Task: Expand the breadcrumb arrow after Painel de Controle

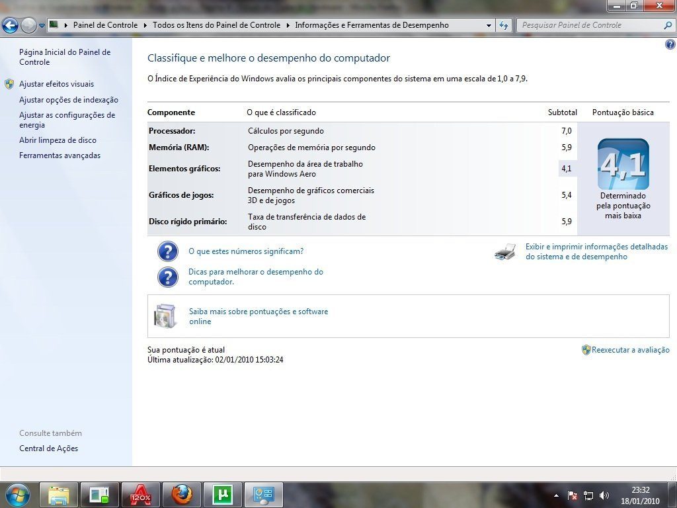Action: pos(145,26)
